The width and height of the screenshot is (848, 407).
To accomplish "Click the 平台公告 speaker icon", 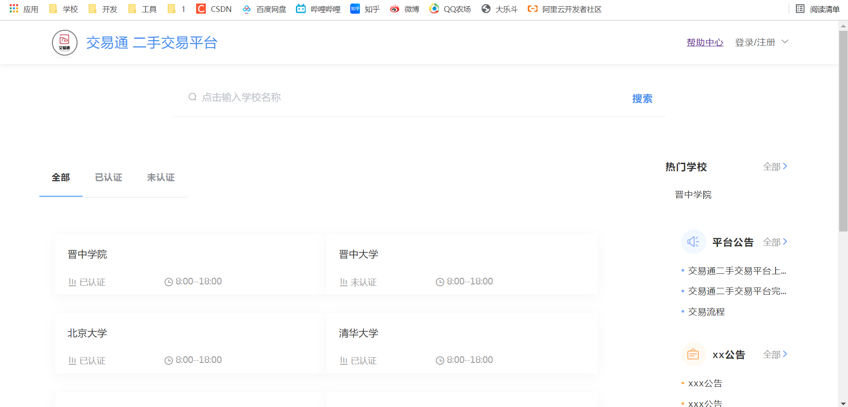I will pyautogui.click(x=693, y=242).
